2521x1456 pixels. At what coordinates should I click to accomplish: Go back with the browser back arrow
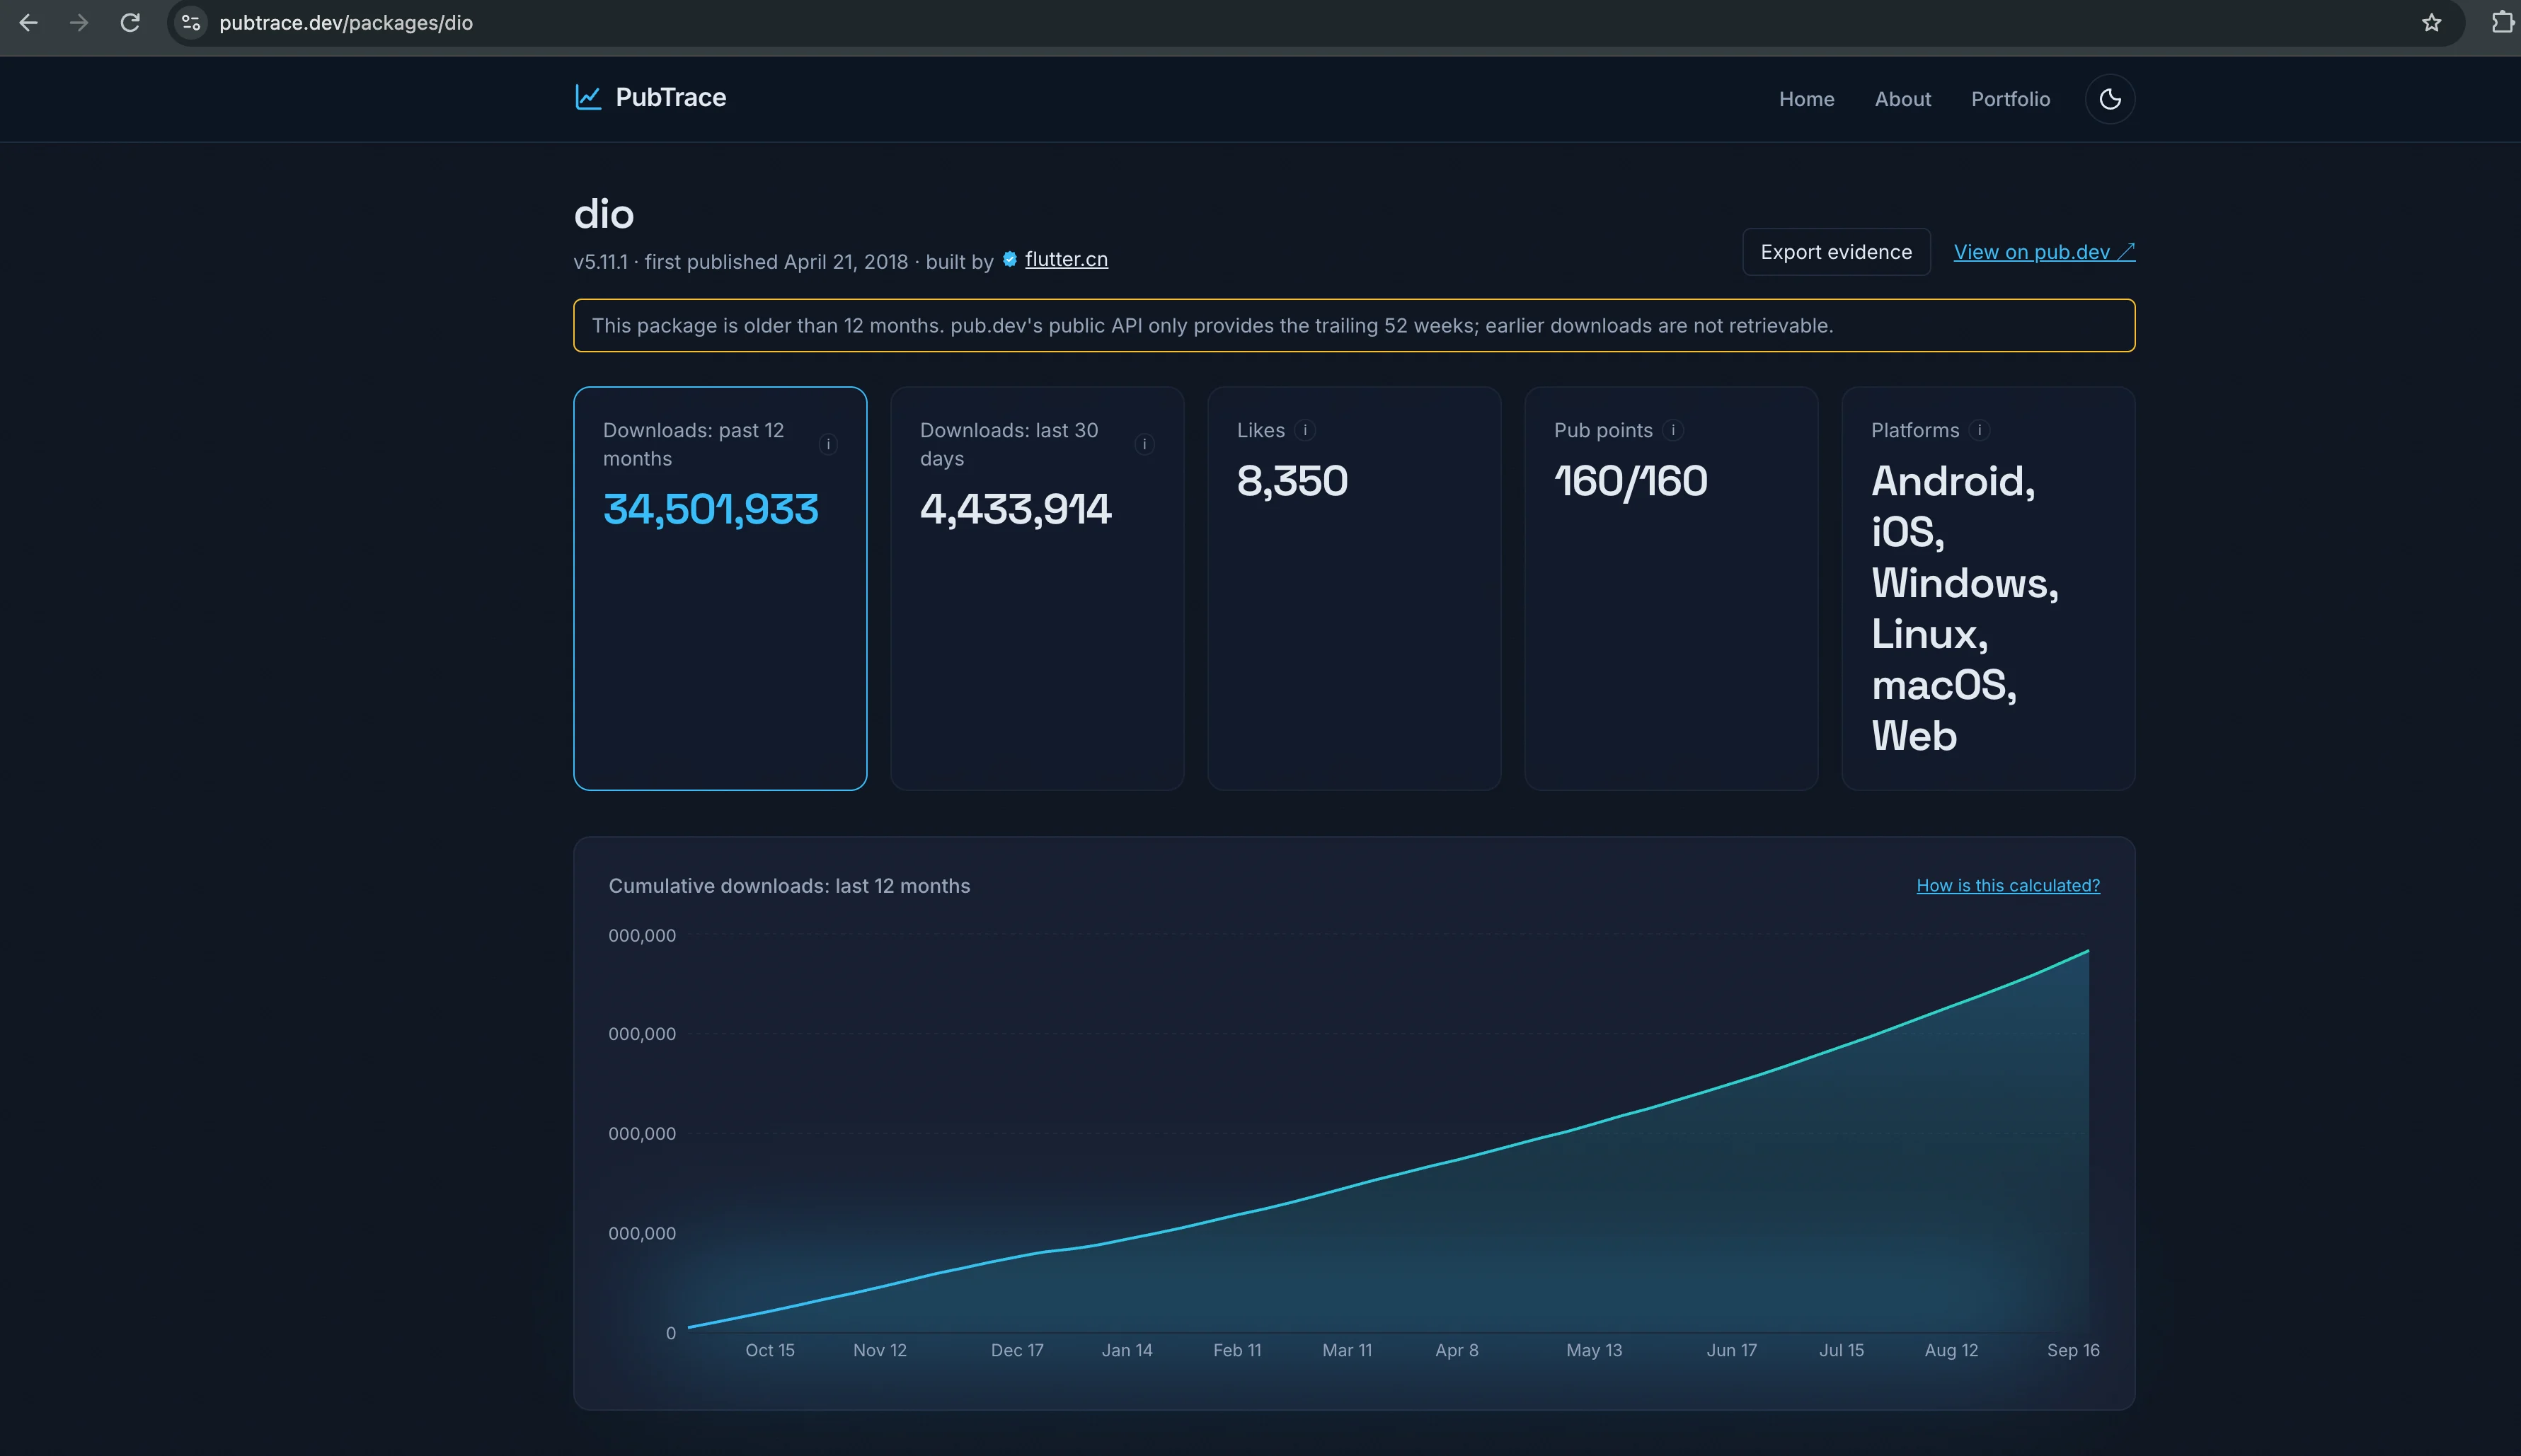click(x=28, y=22)
